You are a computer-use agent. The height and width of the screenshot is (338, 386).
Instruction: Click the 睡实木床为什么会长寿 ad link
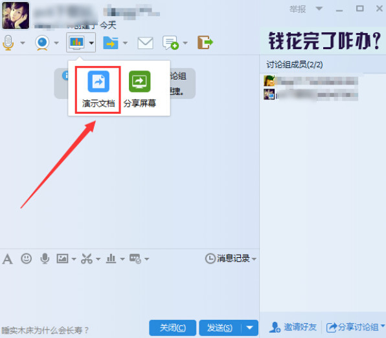(x=45, y=330)
